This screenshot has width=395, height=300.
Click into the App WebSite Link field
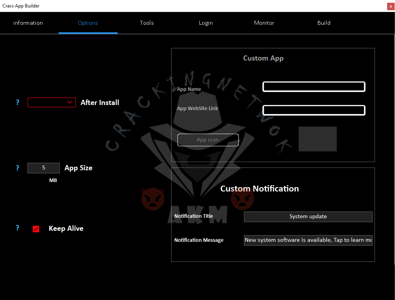click(314, 110)
